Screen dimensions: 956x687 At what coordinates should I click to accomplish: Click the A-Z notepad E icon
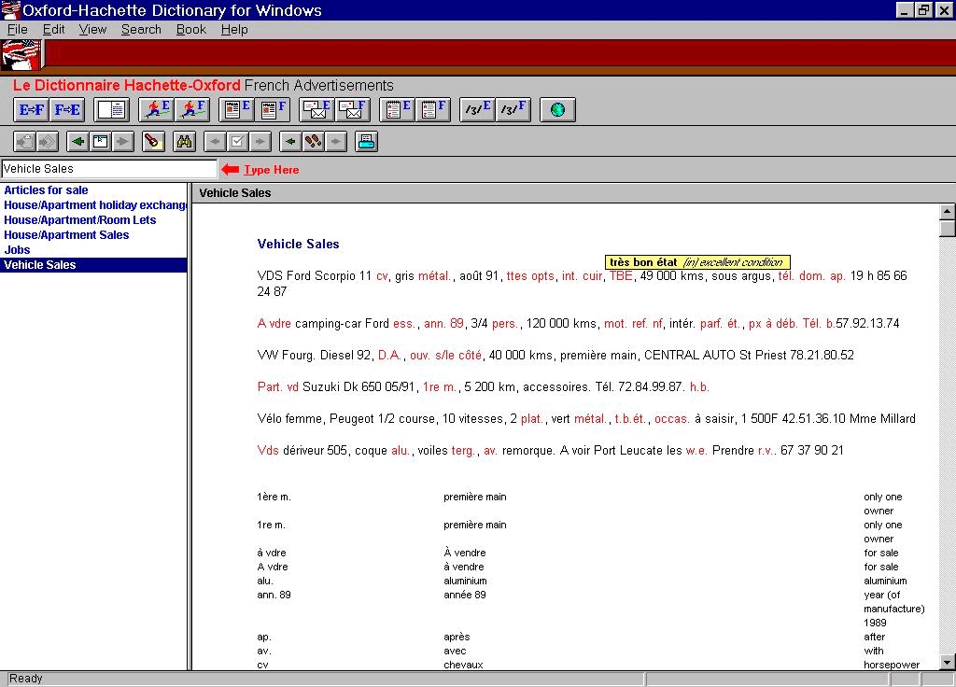pos(398,110)
